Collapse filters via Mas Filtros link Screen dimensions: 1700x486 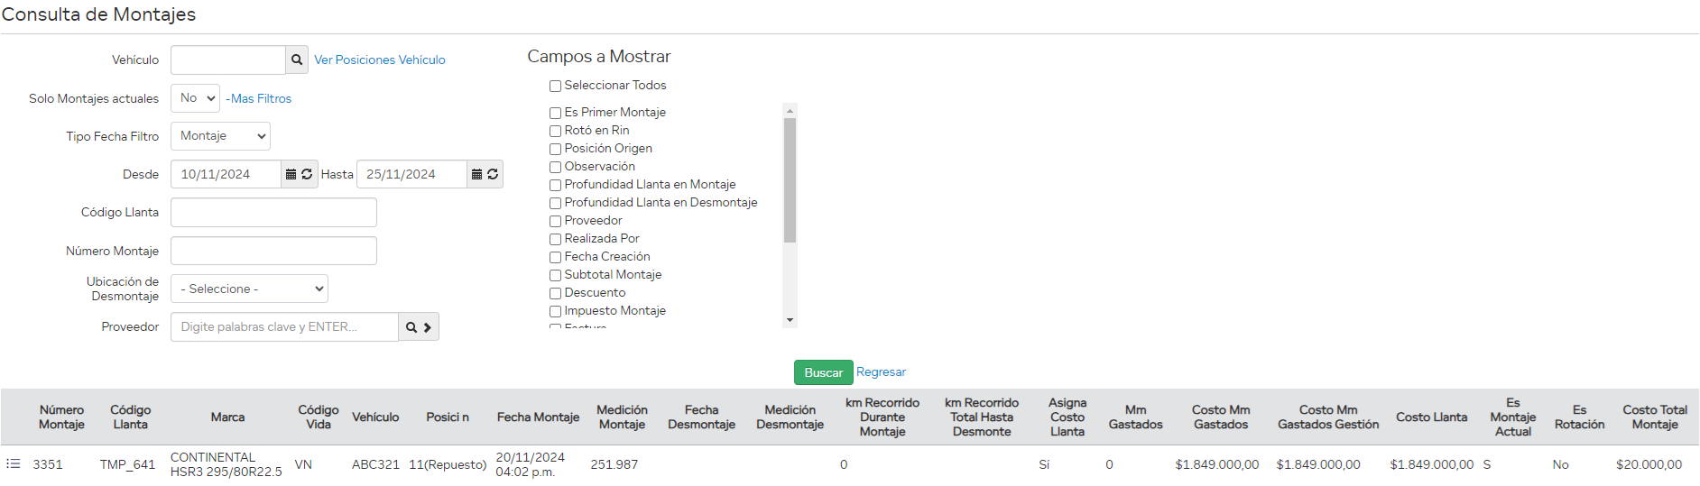click(x=259, y=99)
